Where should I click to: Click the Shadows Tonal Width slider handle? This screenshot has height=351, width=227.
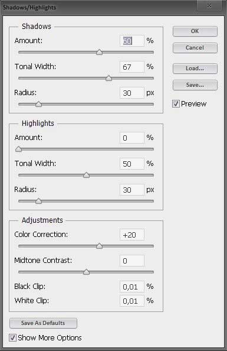(109, 78)
